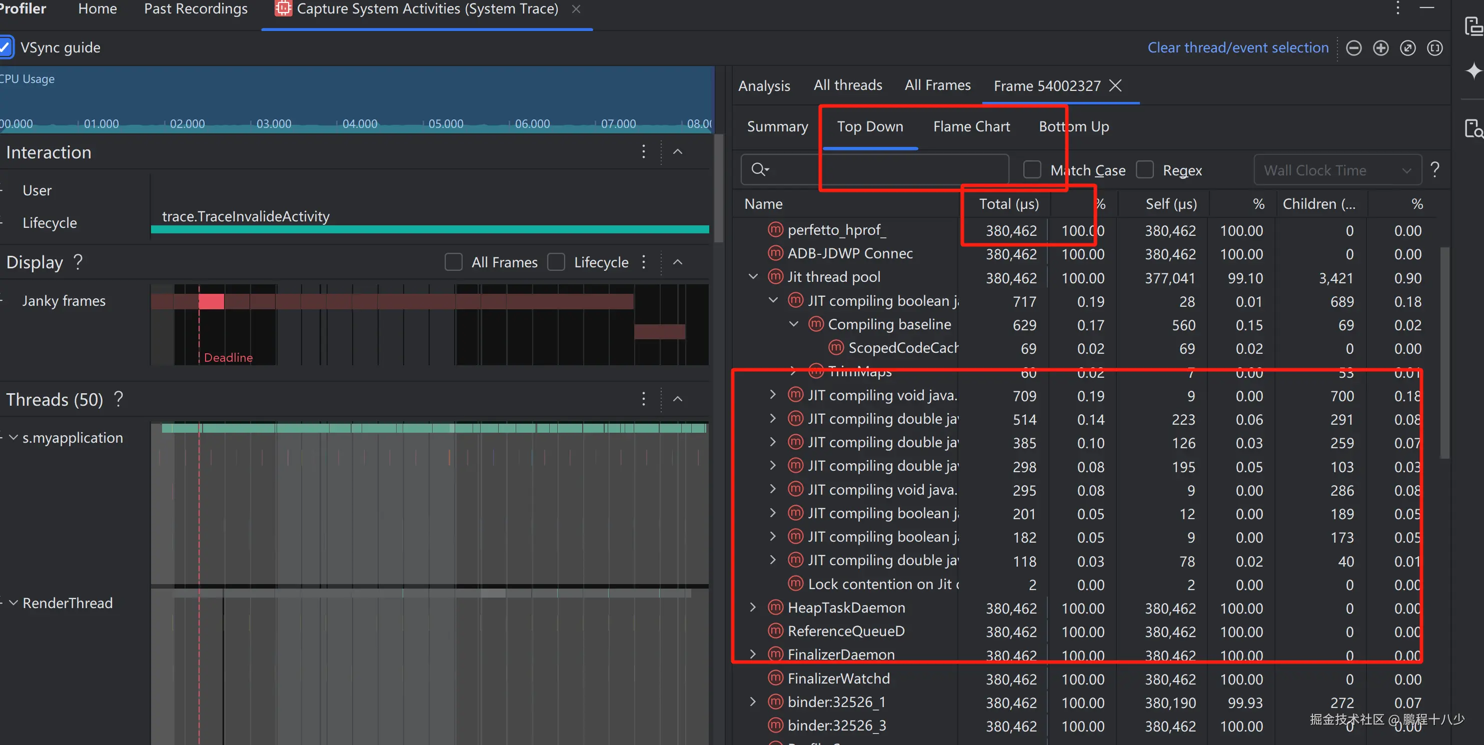This screenshot has height=745, width=1484.
Task: Check the All Frames display checkbox
Action: click(x=453, y=262)
